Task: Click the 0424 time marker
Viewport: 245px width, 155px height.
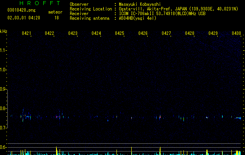Action: [96, 33]
